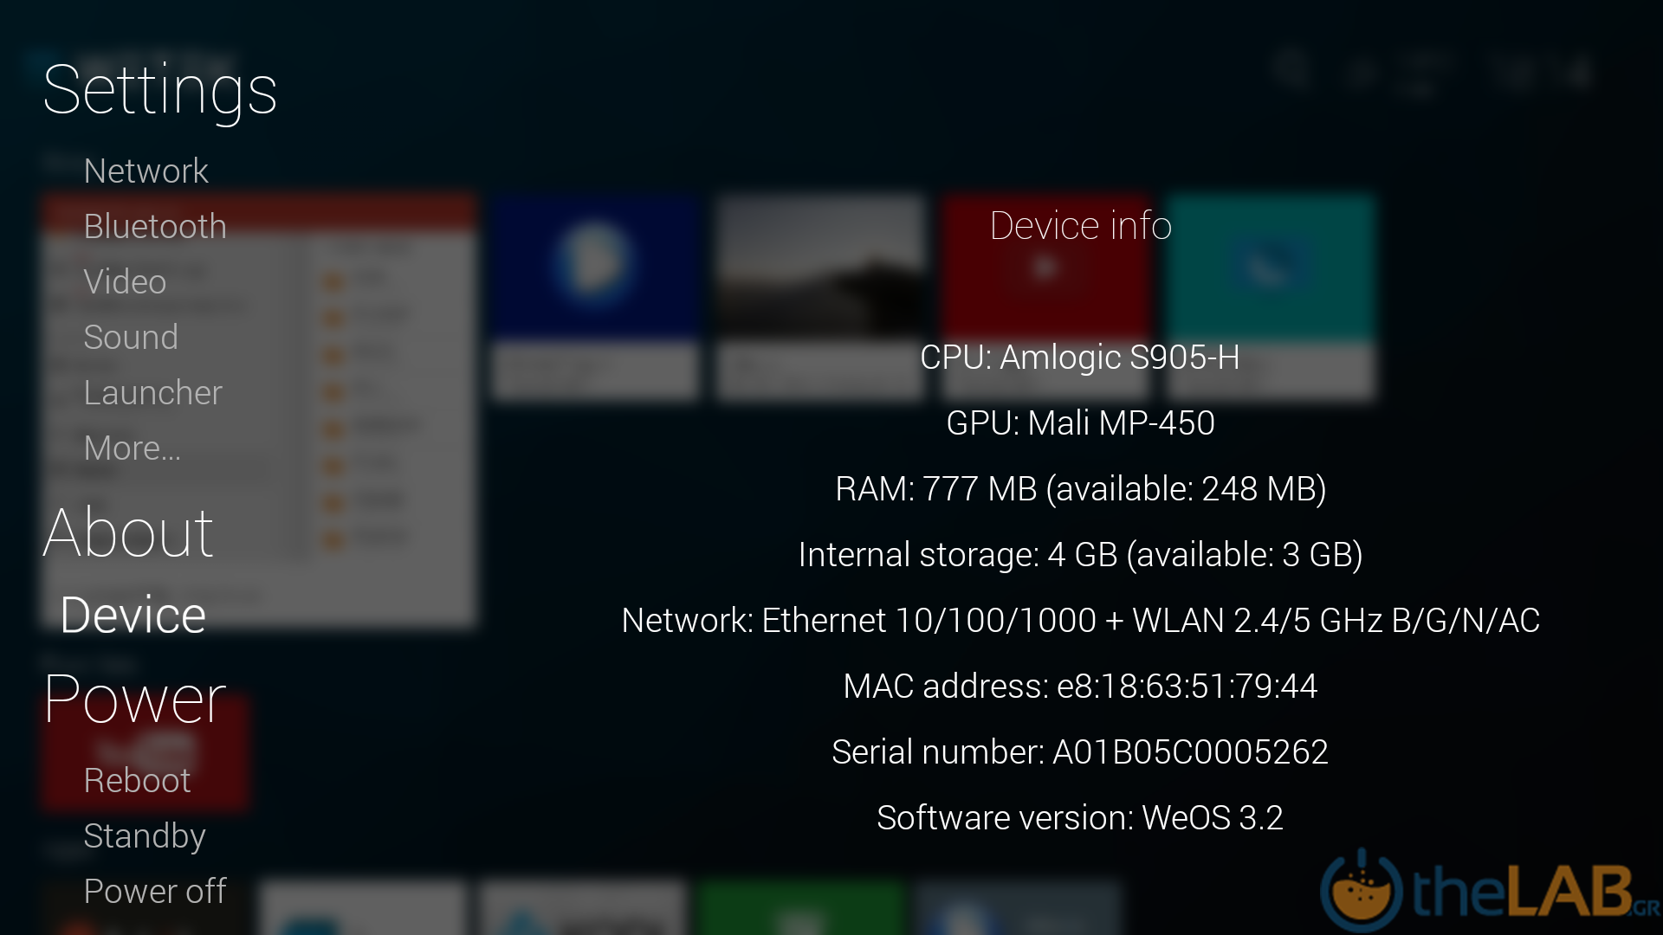Click the Software version WeOS 3.2 line
Image resolution: width=1663 pixels, height=935 pixels.
[1080, 818]
